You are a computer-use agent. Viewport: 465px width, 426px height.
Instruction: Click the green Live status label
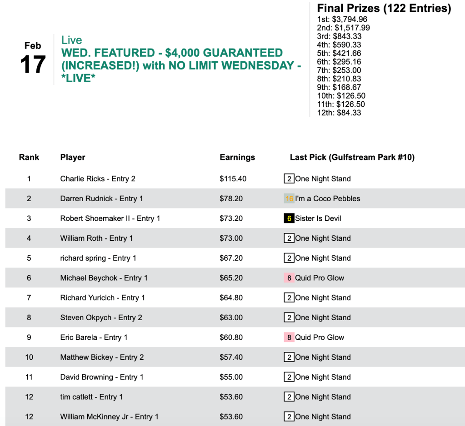[x=71, y=41]
